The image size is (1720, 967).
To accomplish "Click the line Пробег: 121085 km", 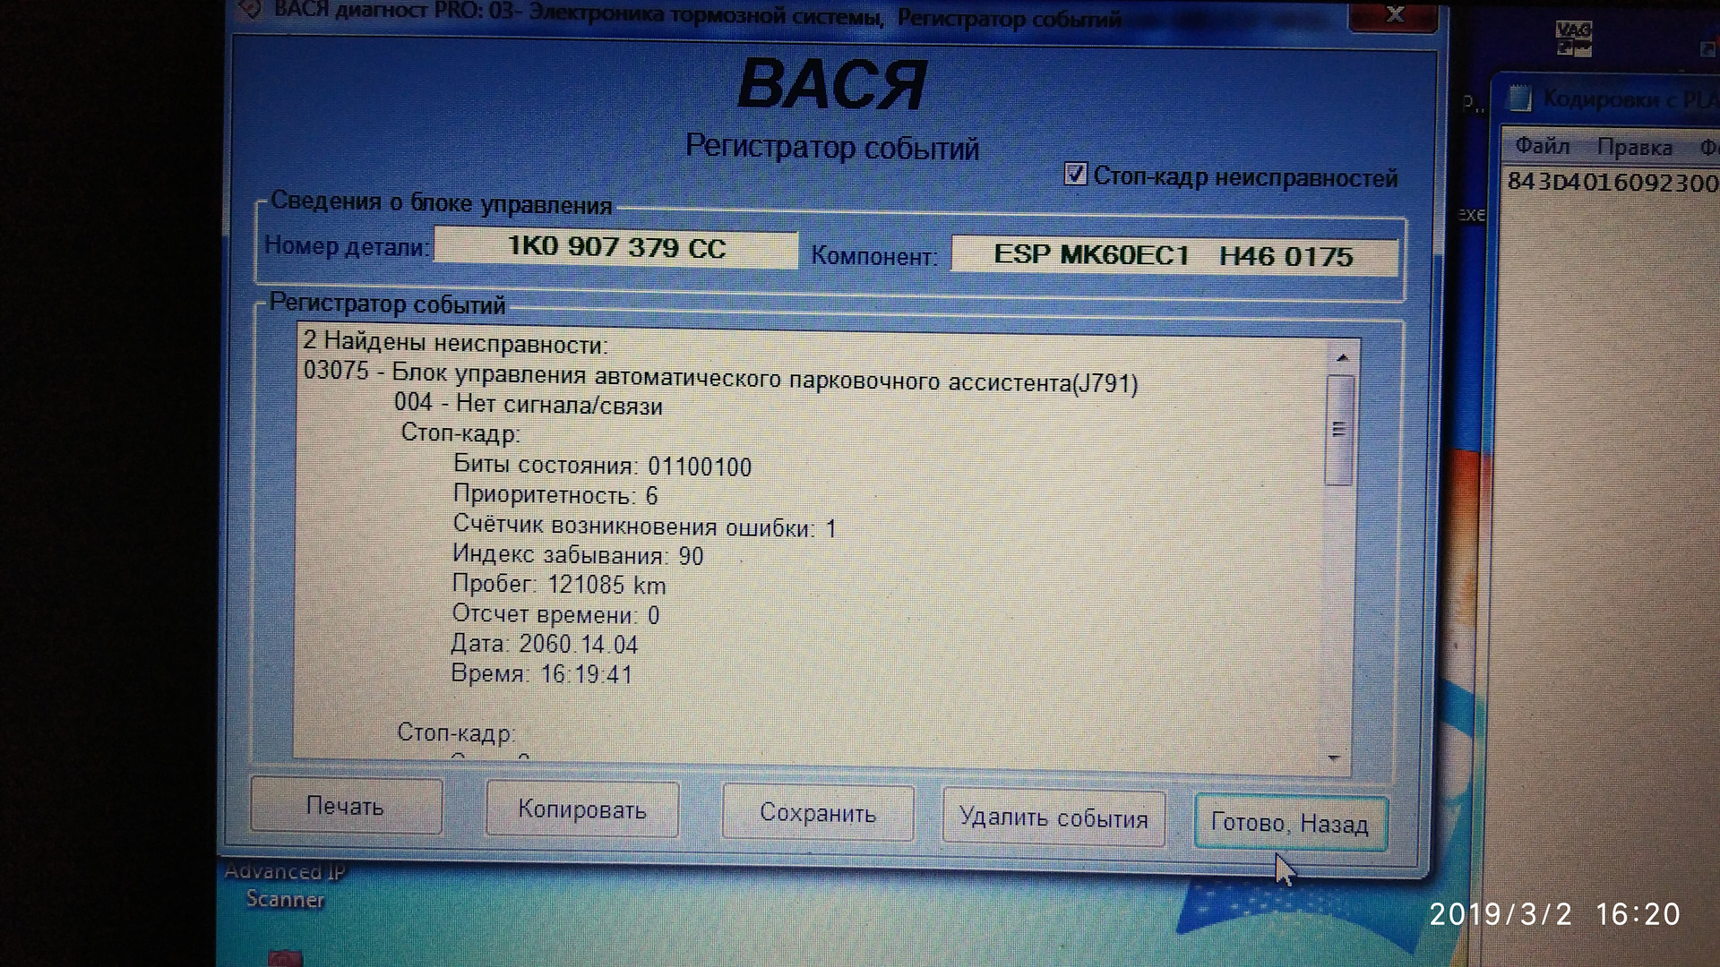I will 559,585.
